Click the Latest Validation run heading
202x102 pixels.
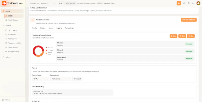pyautogui.click(x=39, y=8)
